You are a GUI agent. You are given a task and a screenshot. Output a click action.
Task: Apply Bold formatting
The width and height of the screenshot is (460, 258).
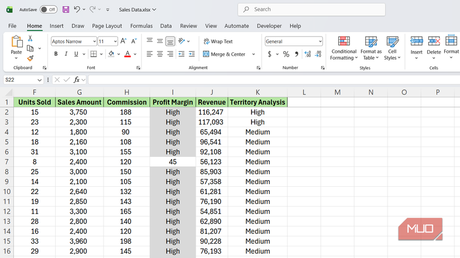point(56,54)
